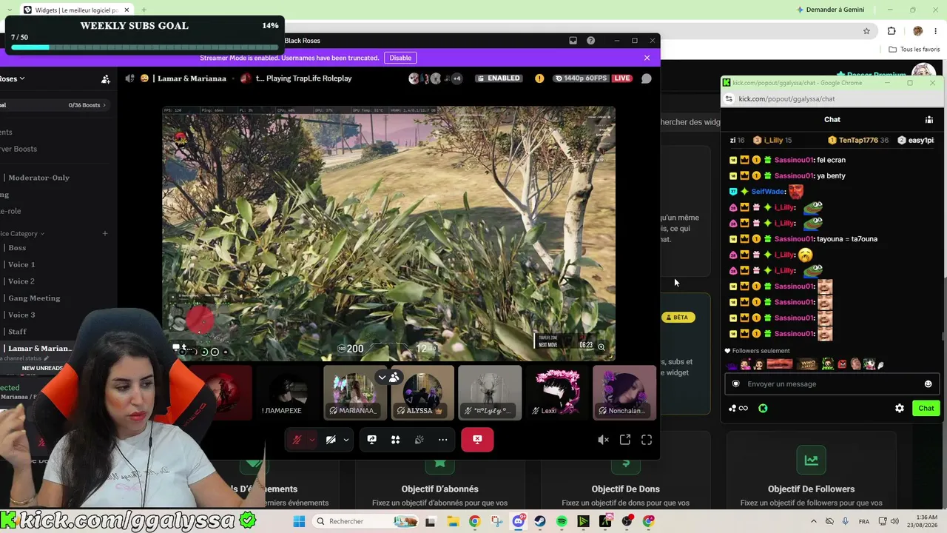Collapse the Voice Category section
This screenshot has width=947, height=533.
coord(22,234)
